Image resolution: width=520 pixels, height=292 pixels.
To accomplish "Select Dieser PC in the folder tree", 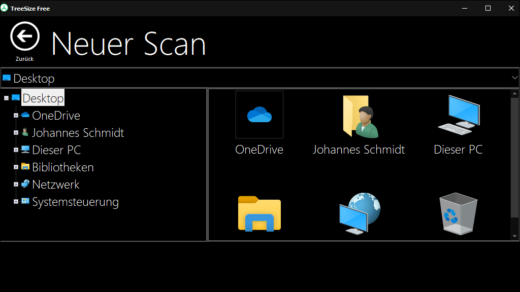I will click(x=56, y=150).
